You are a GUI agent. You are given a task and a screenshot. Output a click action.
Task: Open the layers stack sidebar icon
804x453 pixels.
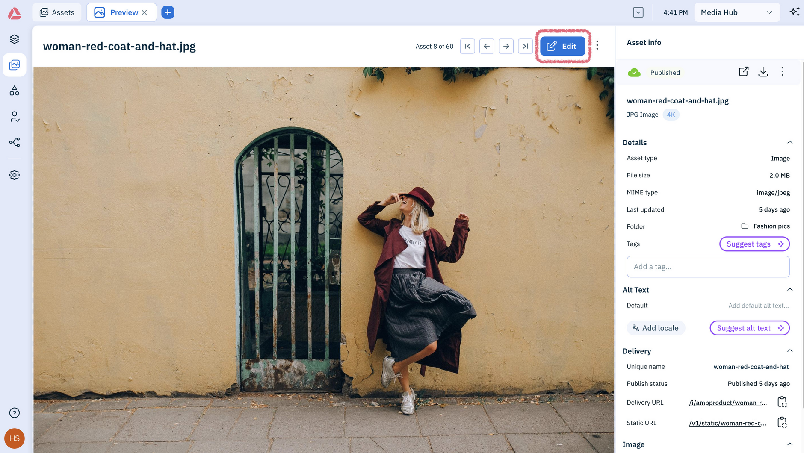15,39
